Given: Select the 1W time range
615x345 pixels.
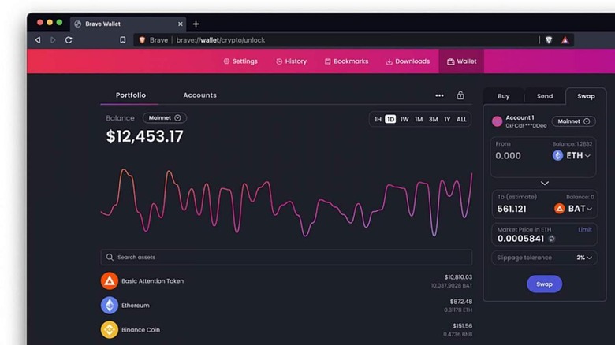Looking at the screenshot, I should 404,119.
